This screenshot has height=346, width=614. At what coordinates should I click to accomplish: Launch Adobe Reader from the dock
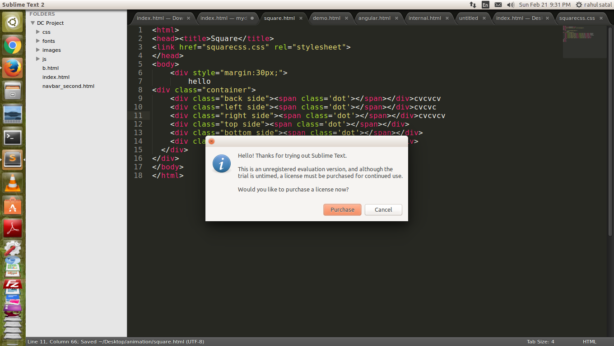pyautogui.click(x=12, y=229)
